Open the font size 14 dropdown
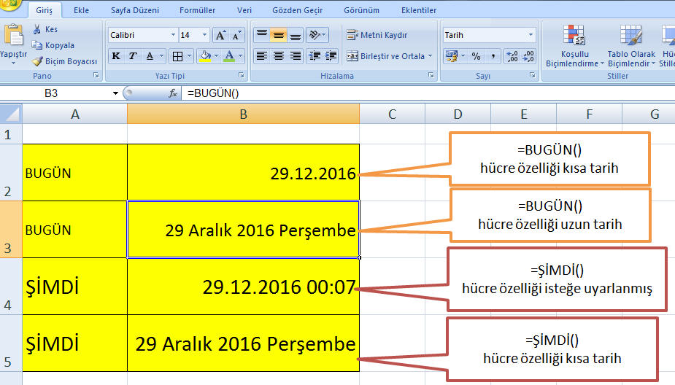Image resolution: width=675 pixels, height=385 pixels. point(204,35)
